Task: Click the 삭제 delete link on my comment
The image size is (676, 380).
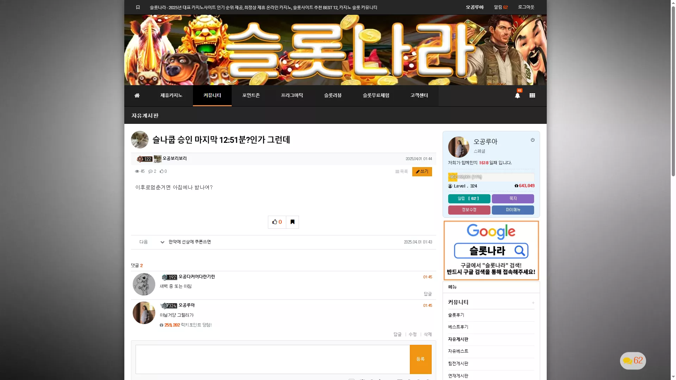Action: pyautogui.click(x=428, y=334)
